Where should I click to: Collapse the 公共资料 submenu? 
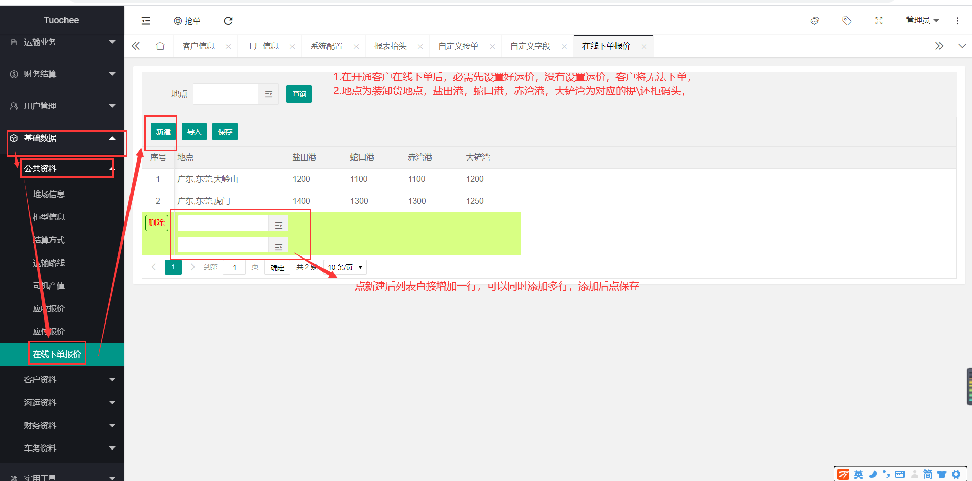pos(62,168)
